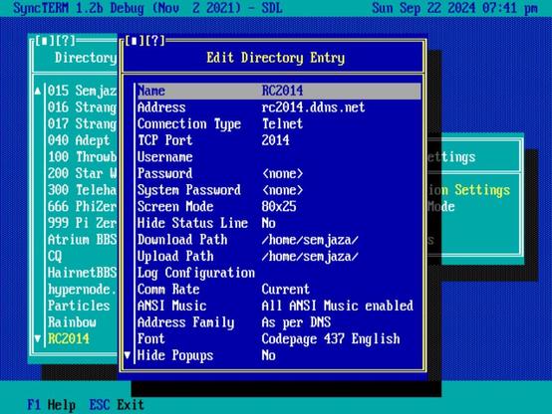Select highlighted directory entry RC2014
This screenshot has height=414, width=552.
(69, 338)
